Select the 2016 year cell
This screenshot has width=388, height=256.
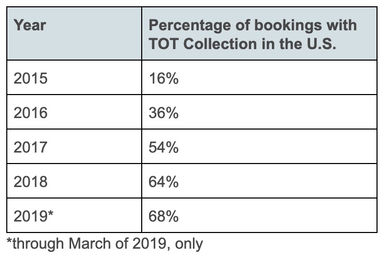click(x=30, y=113)
